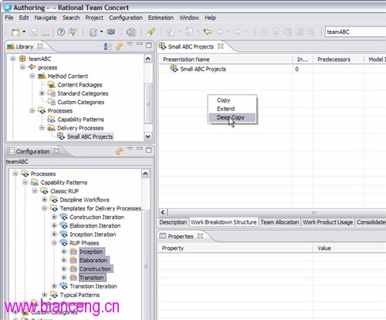Select Capability Patterns in the Library tree
The width and height of the screenshot is (386, 320).
81,120
